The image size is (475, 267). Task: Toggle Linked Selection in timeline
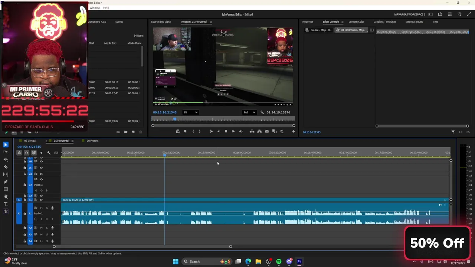click(x=34, y=153)
